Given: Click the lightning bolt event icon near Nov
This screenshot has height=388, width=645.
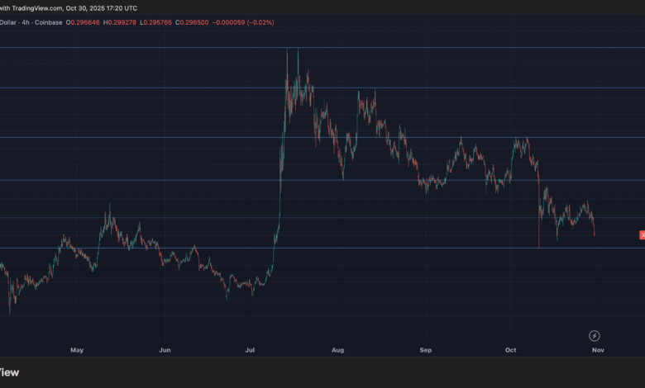Looking at the screenshot, I should [x=594, y=335].
